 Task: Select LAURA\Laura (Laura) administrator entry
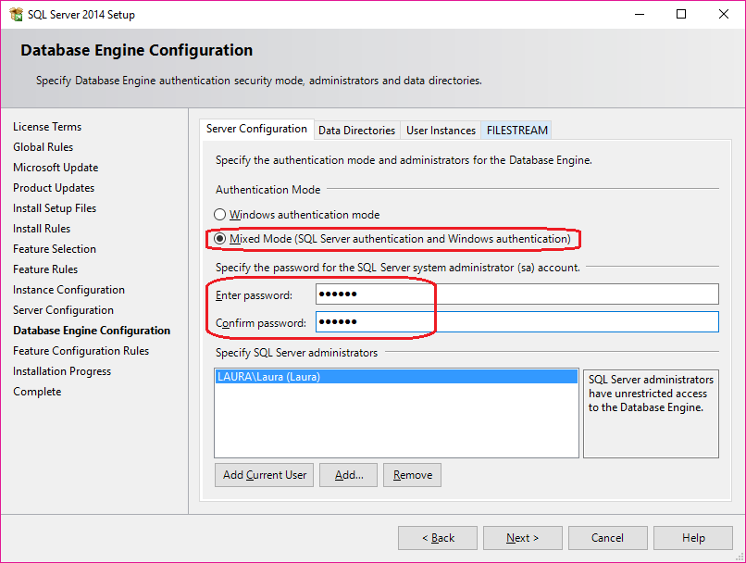[x=396, y=377]
